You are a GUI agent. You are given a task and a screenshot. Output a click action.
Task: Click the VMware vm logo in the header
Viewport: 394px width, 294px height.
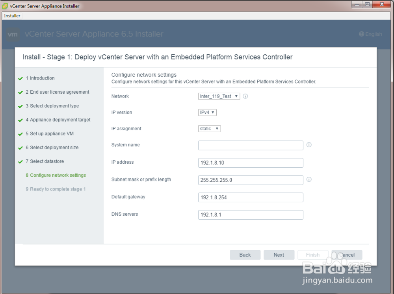tap(13, 34)
